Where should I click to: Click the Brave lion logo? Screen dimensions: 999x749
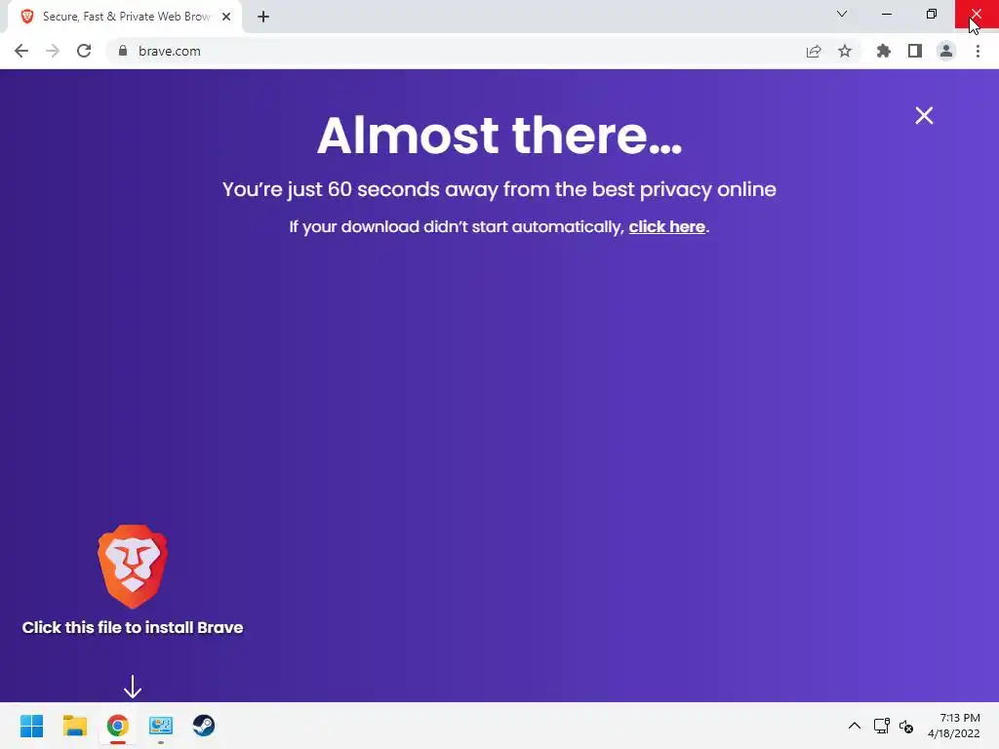pos(133,567)
